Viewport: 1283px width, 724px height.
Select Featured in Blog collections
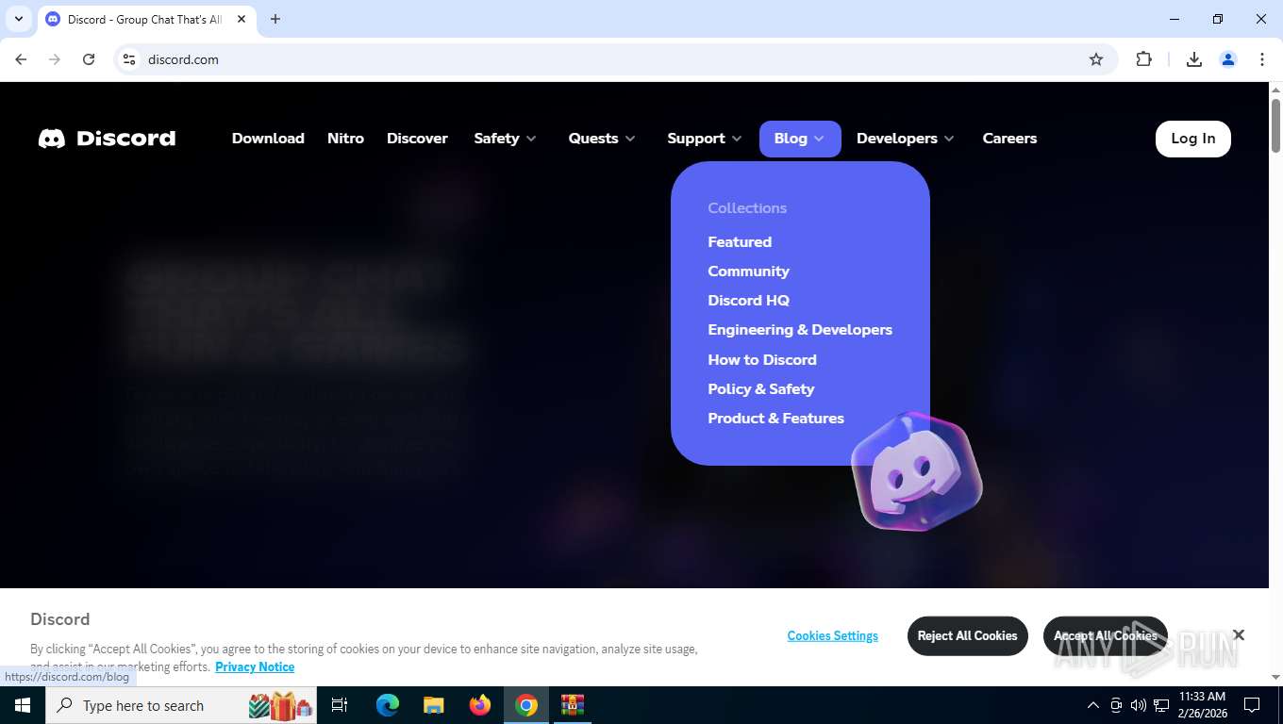pos(740,242)
